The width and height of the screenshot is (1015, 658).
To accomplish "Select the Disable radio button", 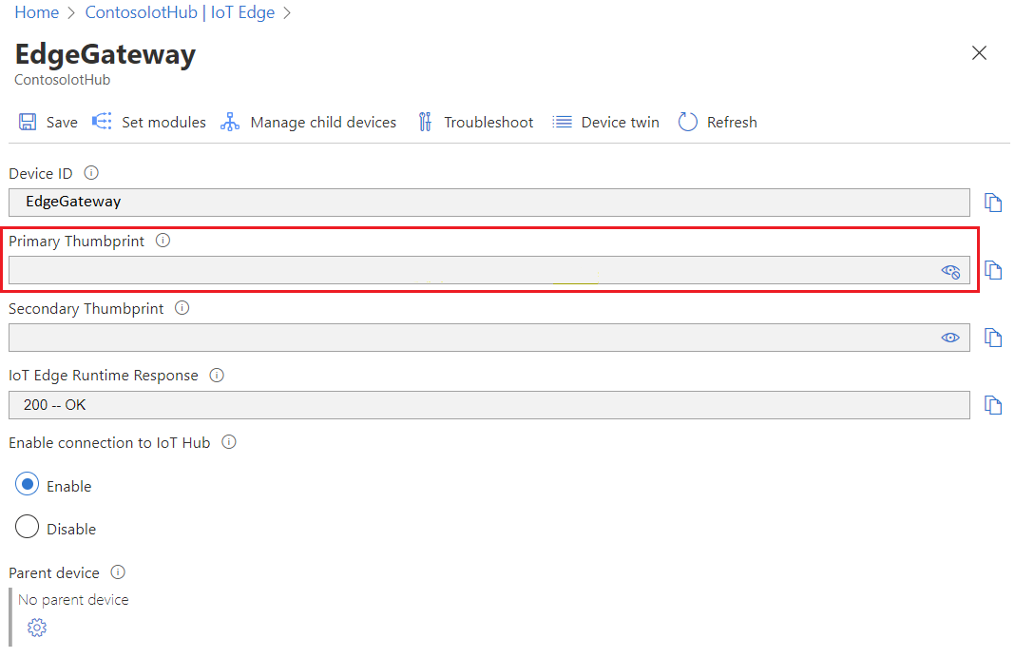I will (x=27, y=527).
